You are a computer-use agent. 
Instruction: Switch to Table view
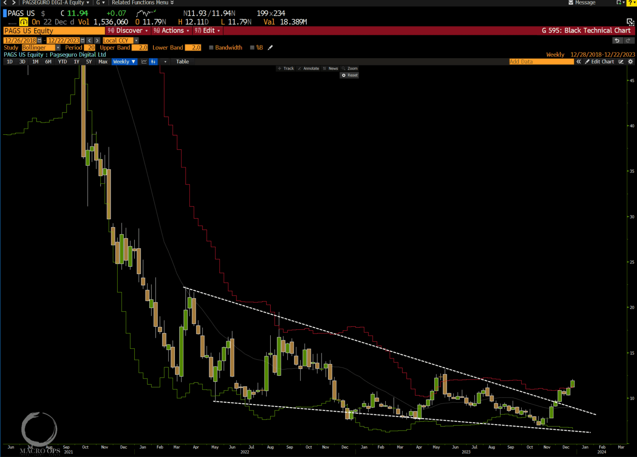click(182, 62)
